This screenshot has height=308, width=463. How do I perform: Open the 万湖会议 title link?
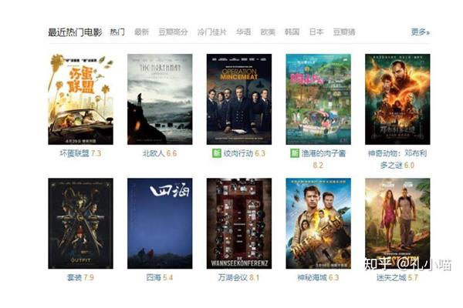coord(233,278)
